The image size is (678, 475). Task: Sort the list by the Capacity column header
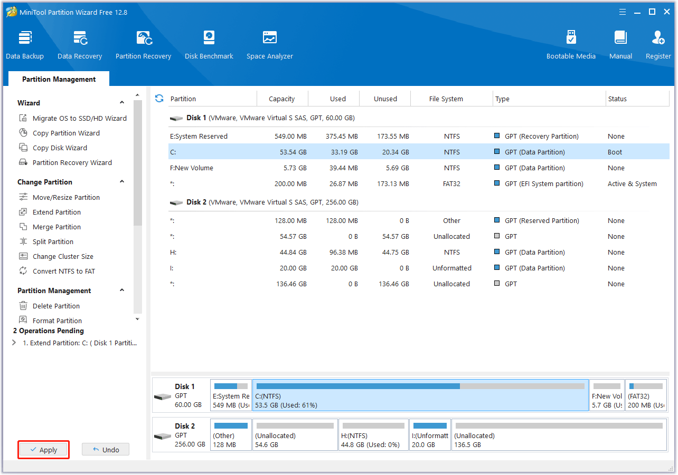[282, 99]
